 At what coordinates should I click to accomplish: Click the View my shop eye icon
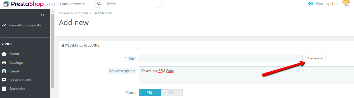[x=310, y=4]
